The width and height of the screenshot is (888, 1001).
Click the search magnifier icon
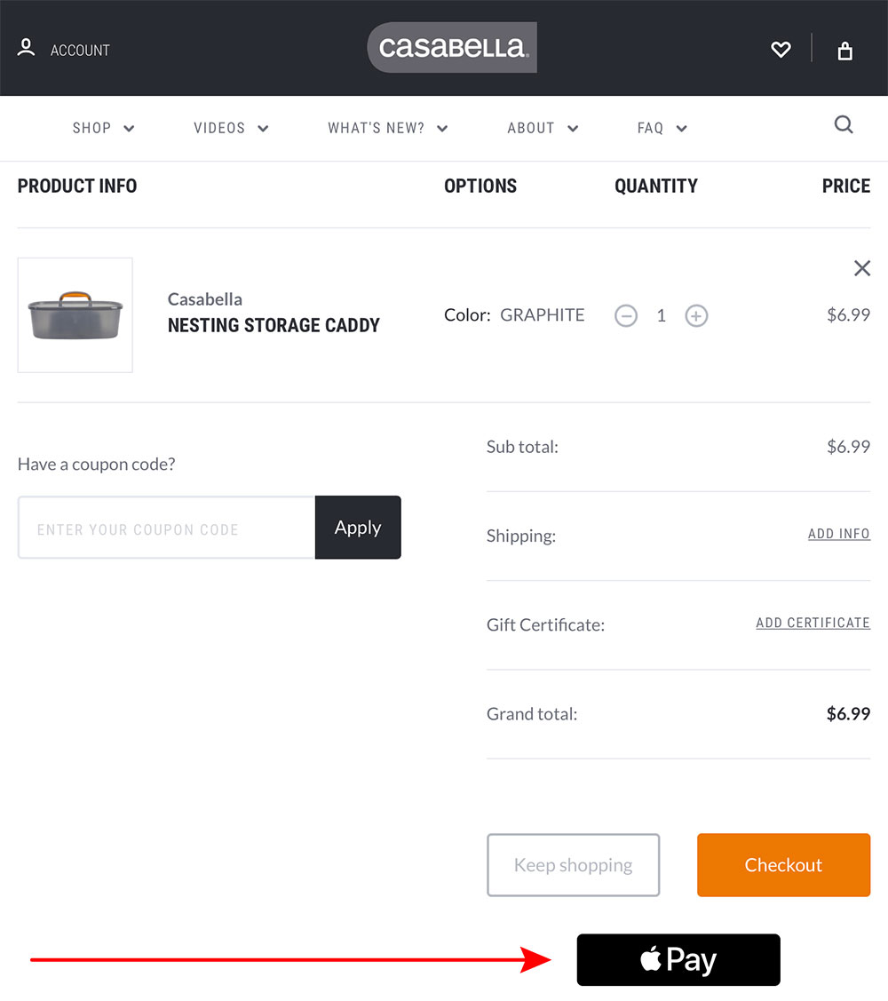pos(844,124)
